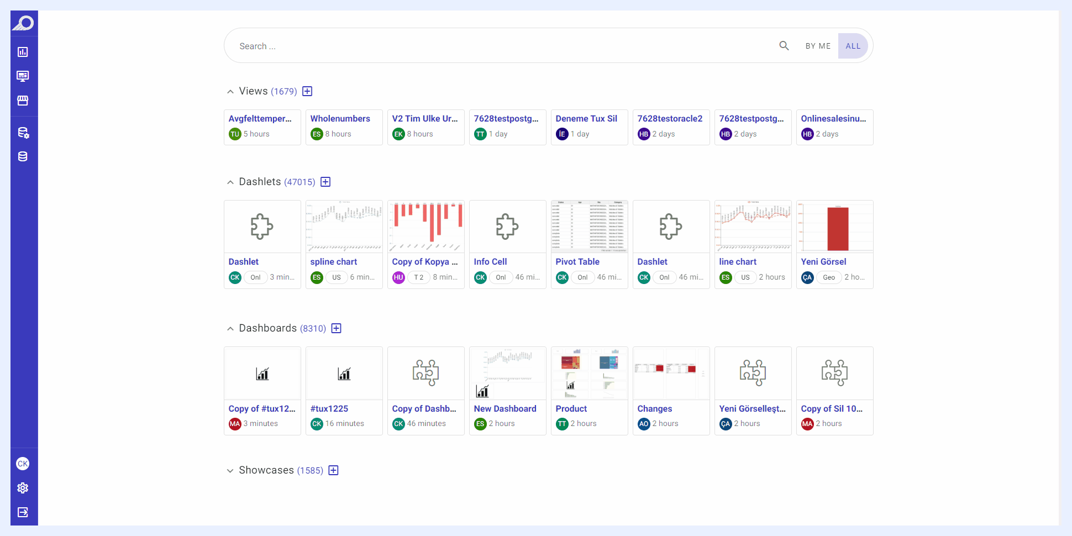Viewport: 1072px width, 536px height.
Task: Click the Pivot Table dashlet thumbnail
Action: point(590,227)
